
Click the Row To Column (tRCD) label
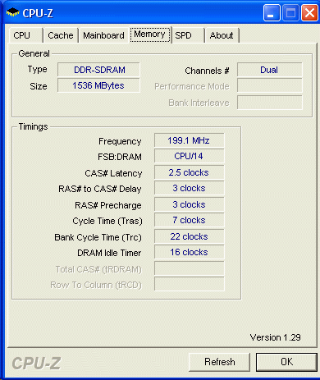click(96, 285)
